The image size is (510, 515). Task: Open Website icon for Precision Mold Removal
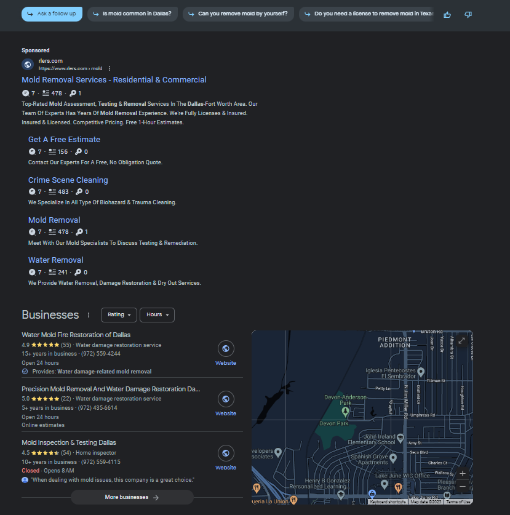point(226,399)
